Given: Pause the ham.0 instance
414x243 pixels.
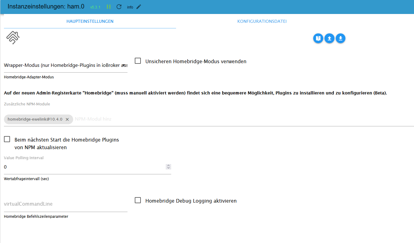Looking at the screenshot, I should [109, 7].
